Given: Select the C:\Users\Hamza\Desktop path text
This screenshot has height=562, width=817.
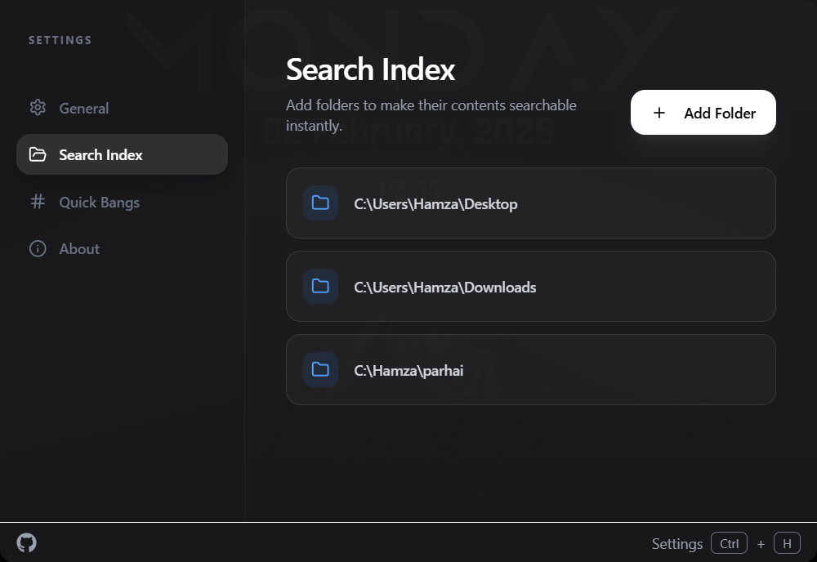Looking at the screenshot, I should pos(435,203).
